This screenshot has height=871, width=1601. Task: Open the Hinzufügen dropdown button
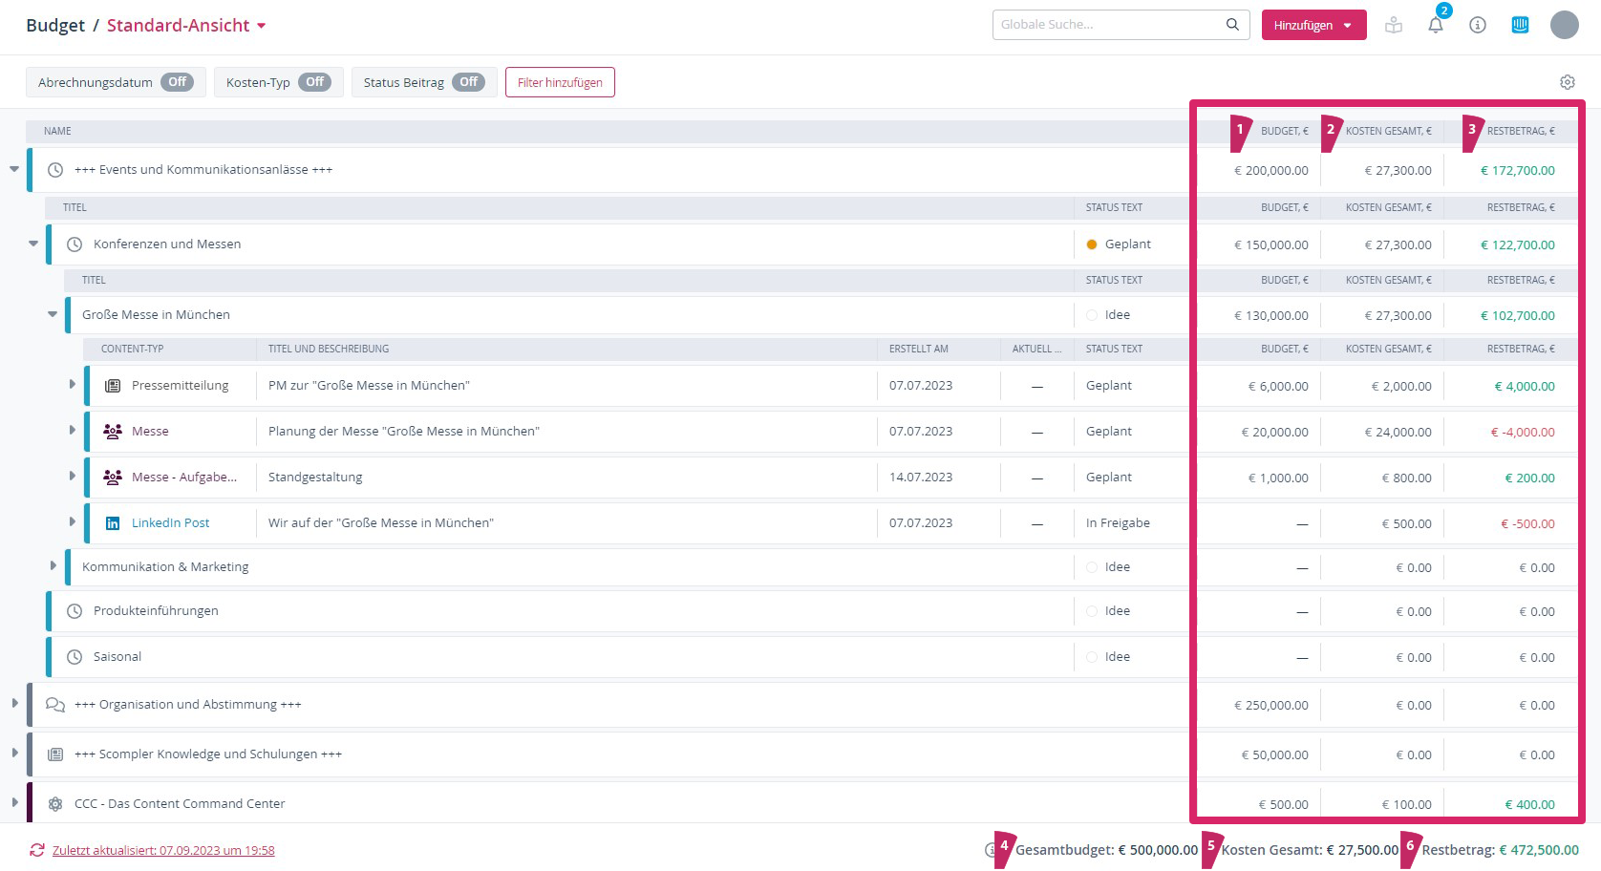[1313, 26]
